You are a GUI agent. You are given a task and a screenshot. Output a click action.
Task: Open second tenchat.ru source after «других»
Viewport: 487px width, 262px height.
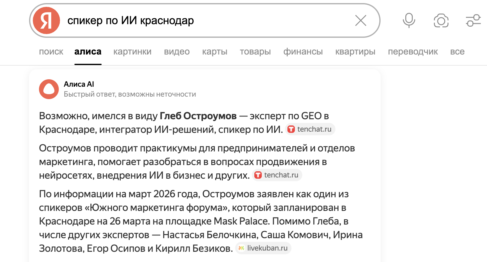(277, 175)
